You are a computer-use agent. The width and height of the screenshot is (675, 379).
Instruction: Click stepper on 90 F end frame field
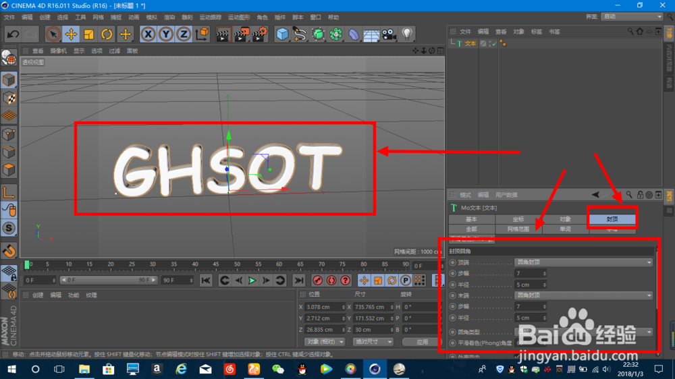191,281
